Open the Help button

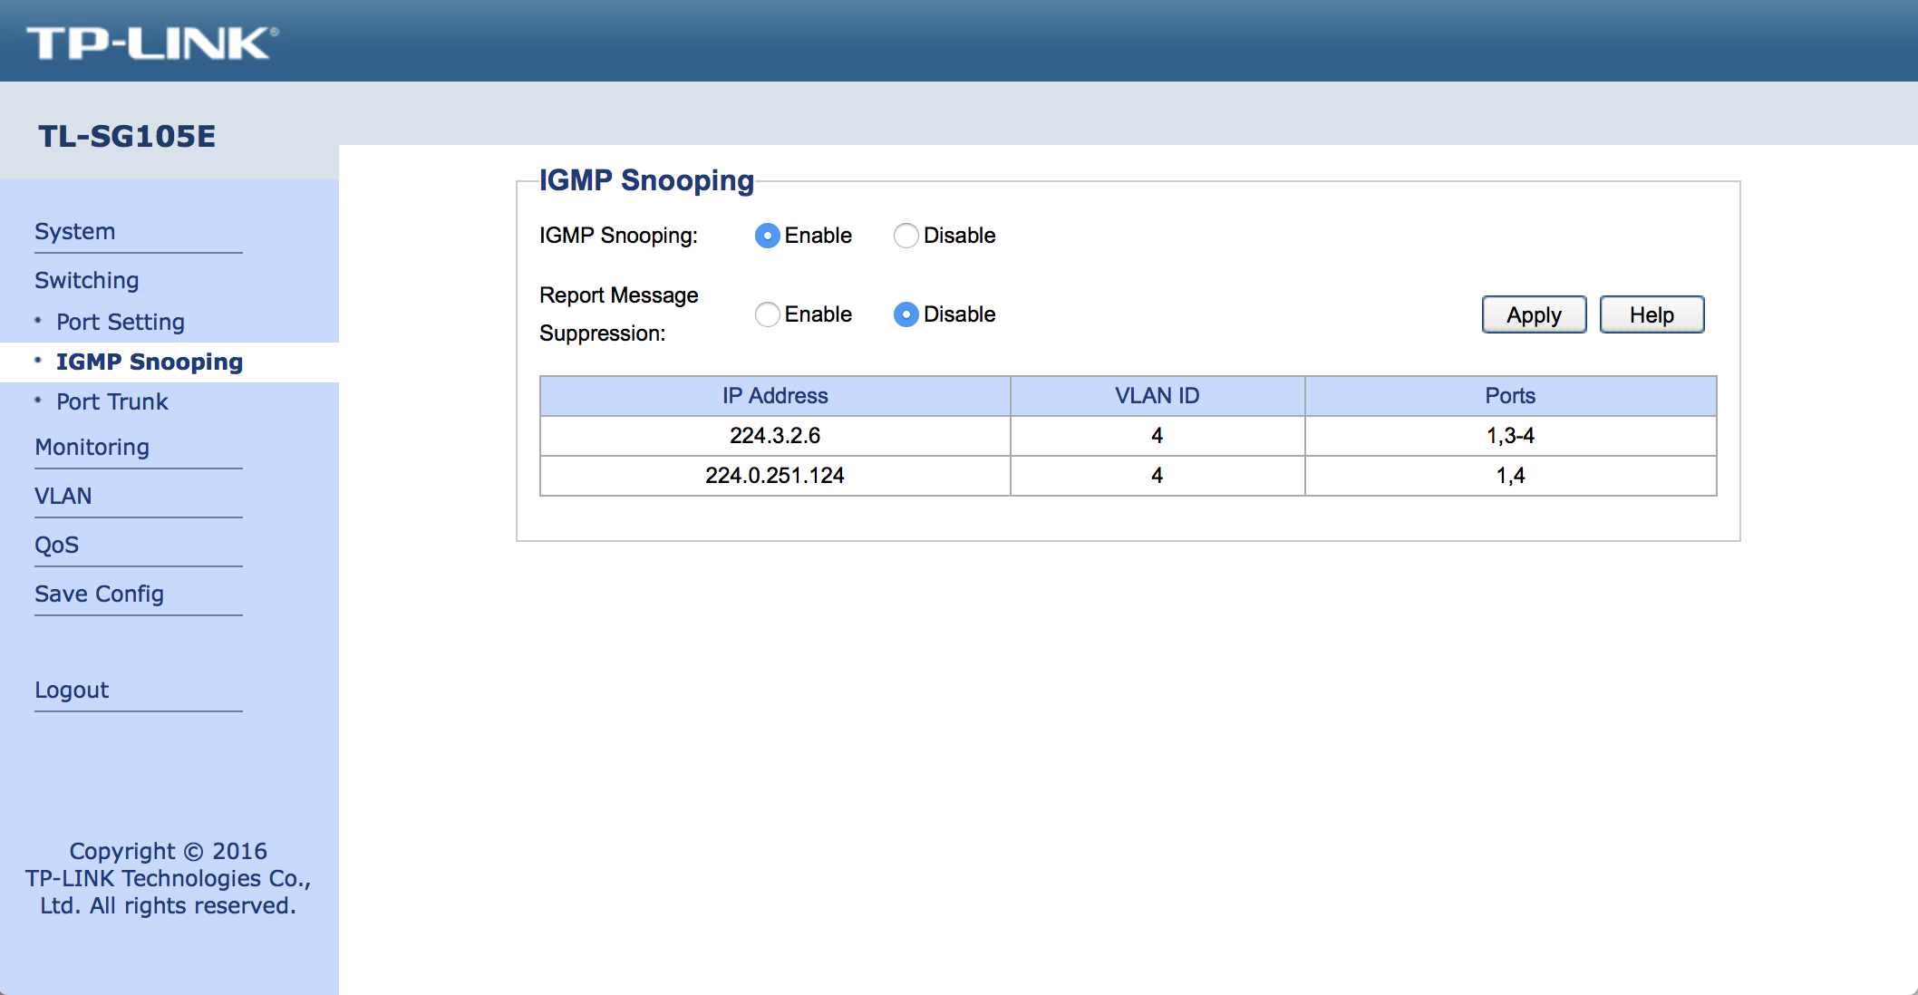click(1651, 314)
